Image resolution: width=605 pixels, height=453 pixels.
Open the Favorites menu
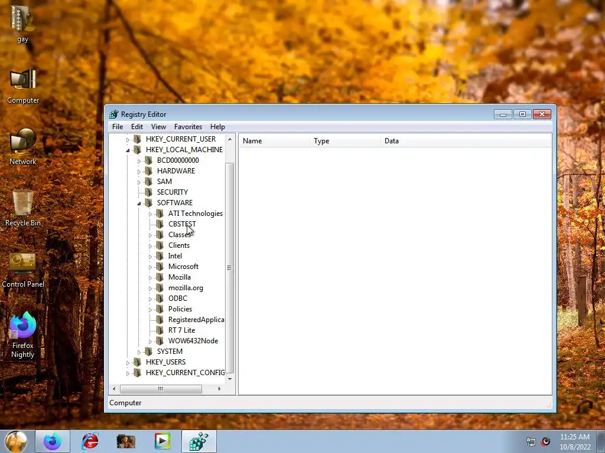188,127
